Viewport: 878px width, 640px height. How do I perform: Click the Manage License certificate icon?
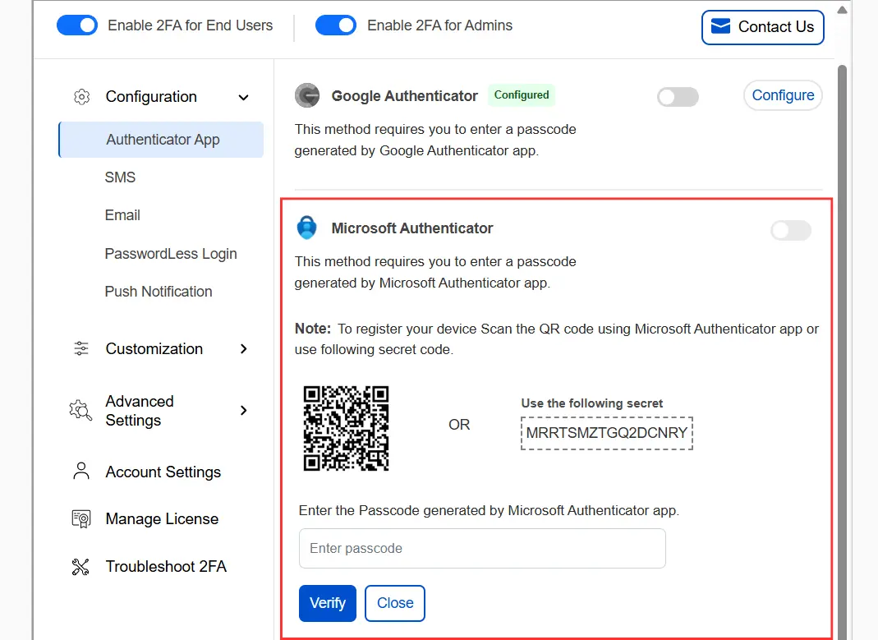81,519
